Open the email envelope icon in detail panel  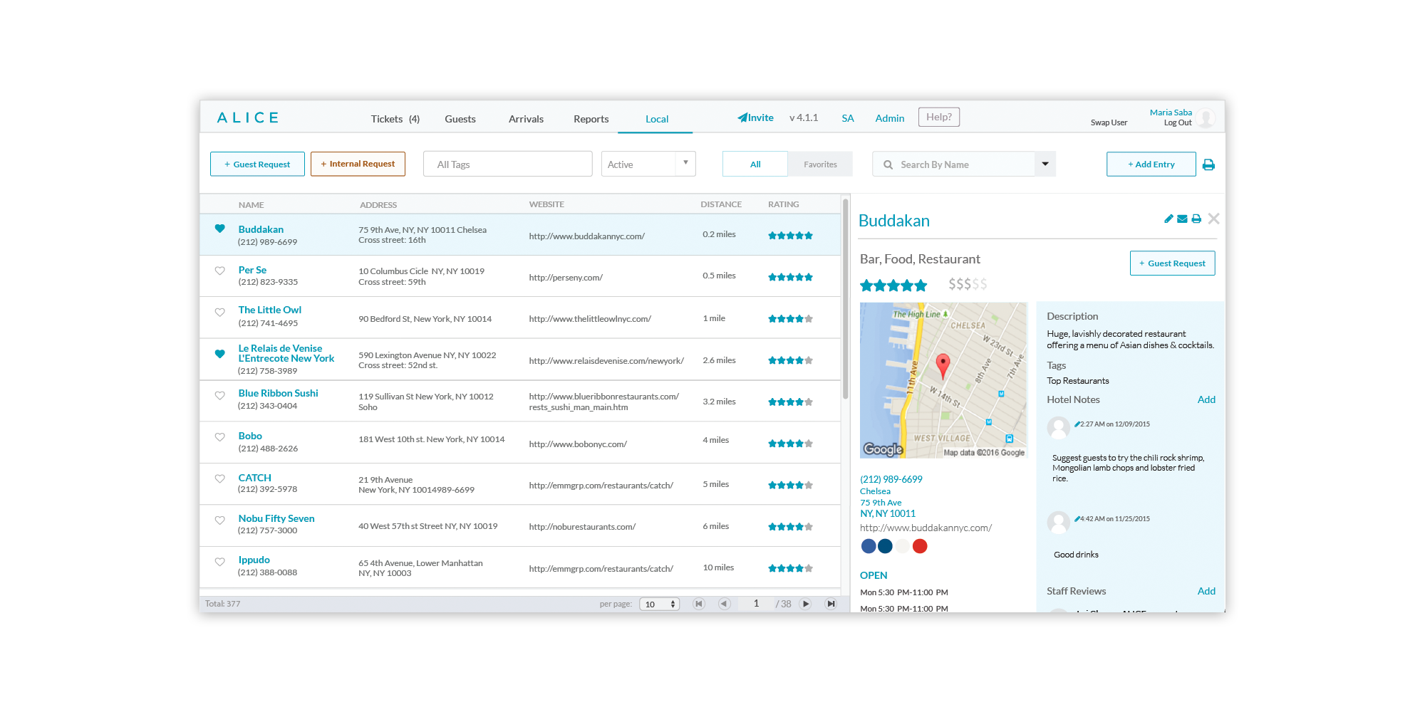tap(1183, 219)
